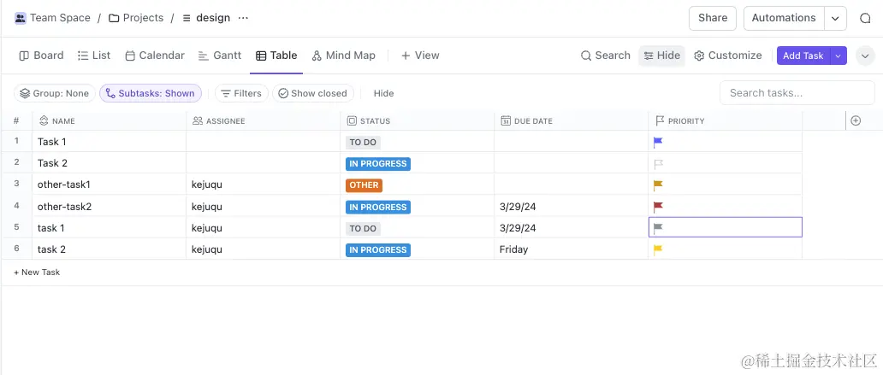Select the Table view tab

click(276, 56)
